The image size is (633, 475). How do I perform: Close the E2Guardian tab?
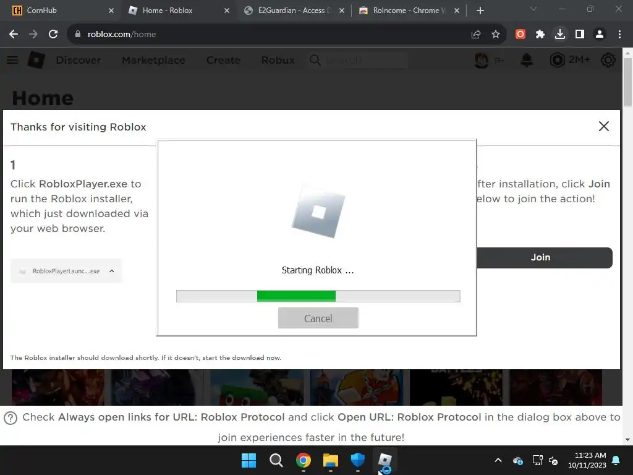coord(341,11)
